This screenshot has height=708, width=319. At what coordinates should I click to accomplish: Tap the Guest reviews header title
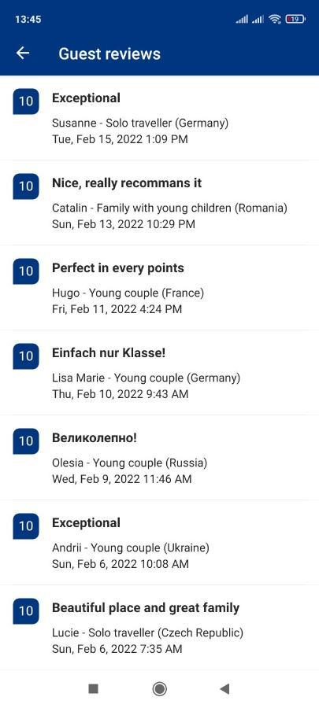[109, 53]
